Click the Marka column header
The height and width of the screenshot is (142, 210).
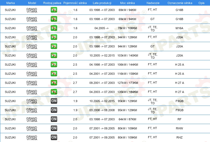point(10,3)
